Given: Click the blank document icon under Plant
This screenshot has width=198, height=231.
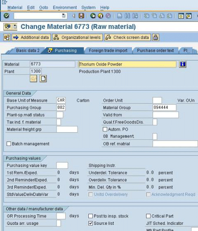Looking at the screenshot, I should click(x=43, y=79).
